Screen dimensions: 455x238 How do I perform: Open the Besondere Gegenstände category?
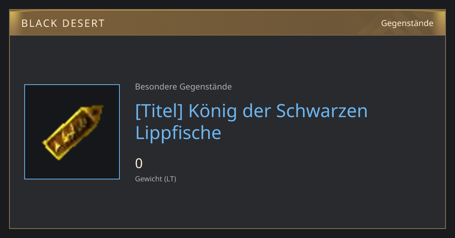pyautogui.click(x=184, y=87)
